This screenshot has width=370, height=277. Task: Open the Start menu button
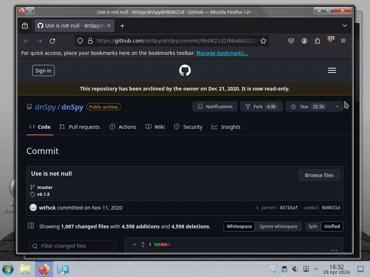coord(8,269)
